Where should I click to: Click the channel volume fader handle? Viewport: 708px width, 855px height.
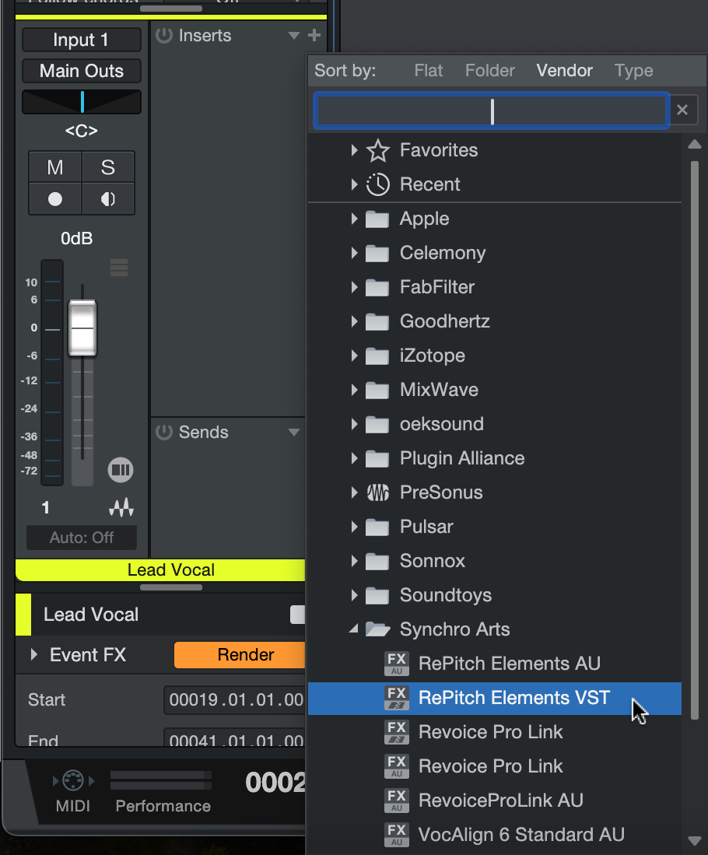click(x=82, y=328)
